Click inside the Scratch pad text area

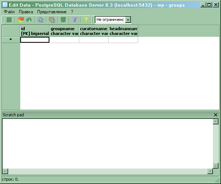[x=108, y=144]
